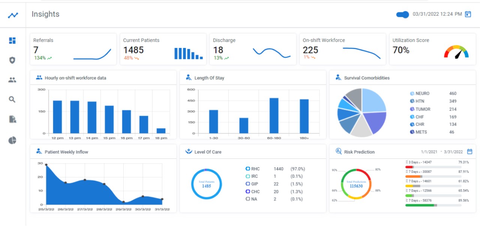Screen dimensions: 480x226
Task: Select the search magnifier in sidebar
Action: pos(12,99)
